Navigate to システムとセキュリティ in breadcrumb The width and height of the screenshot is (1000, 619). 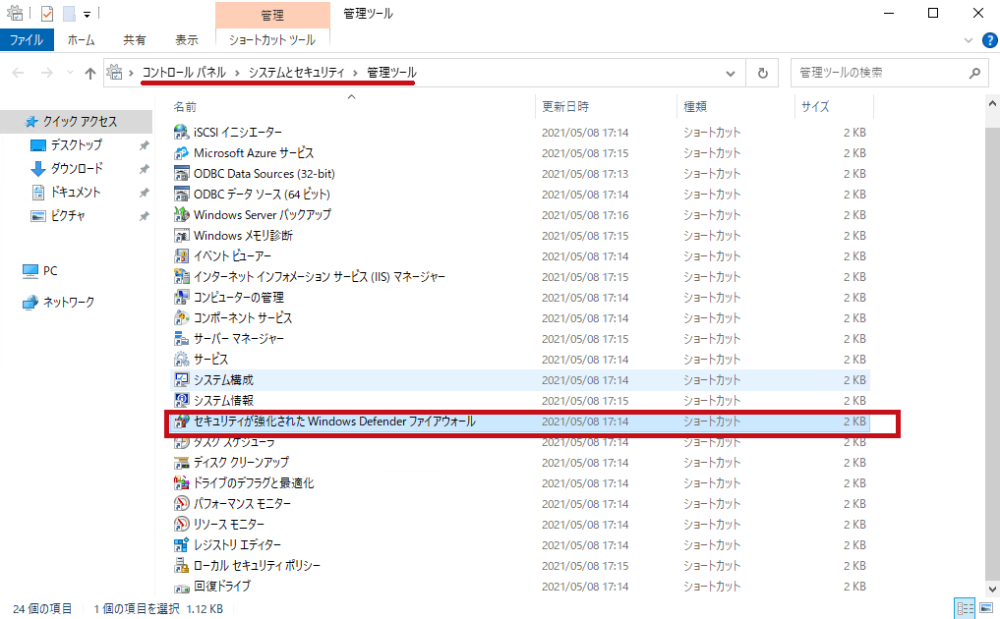coord(297,73)
